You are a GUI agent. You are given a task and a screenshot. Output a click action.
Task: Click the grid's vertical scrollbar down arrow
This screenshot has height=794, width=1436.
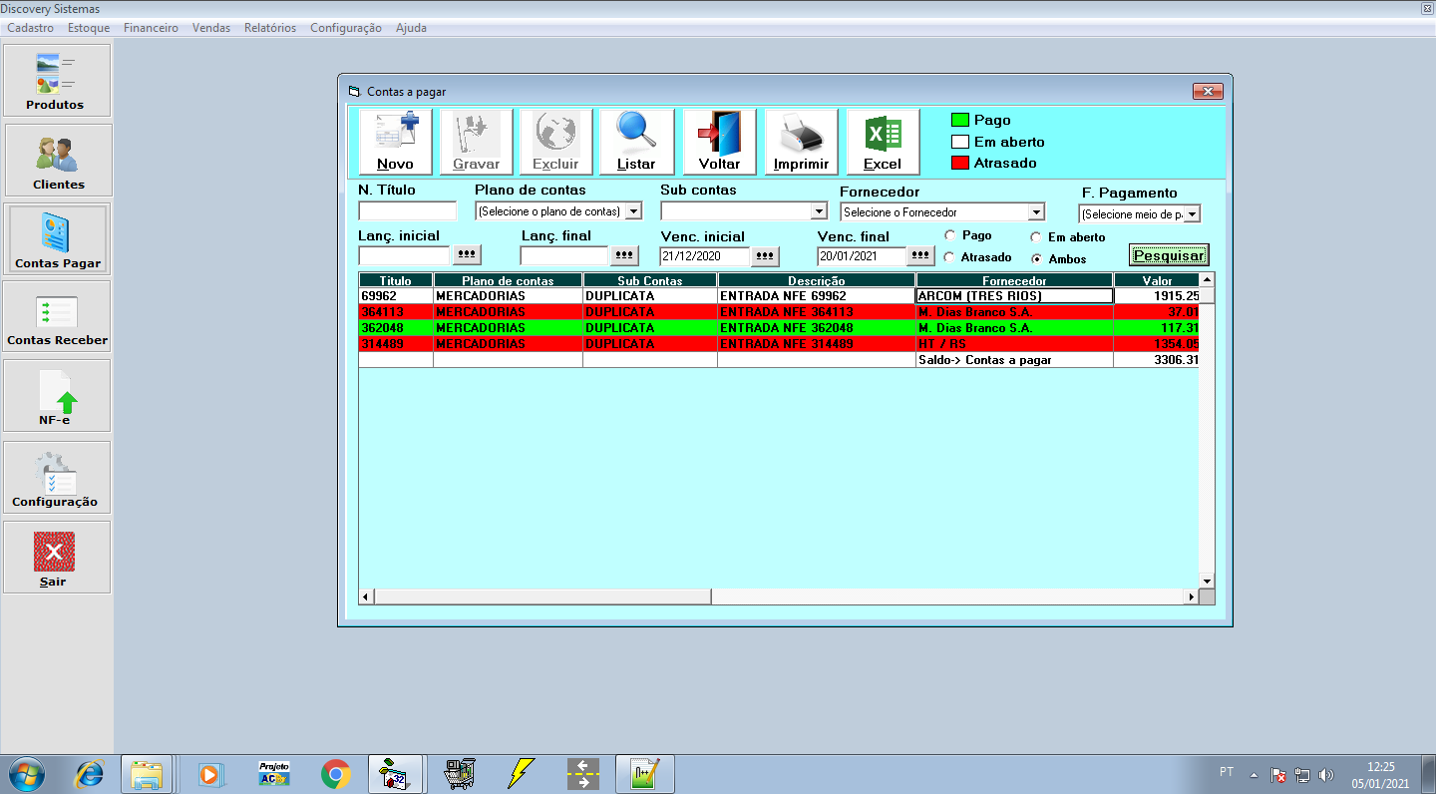point(1207,581)
